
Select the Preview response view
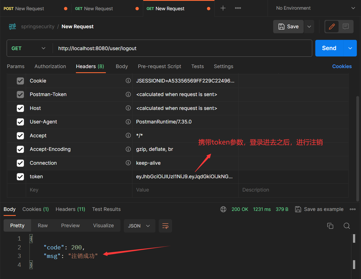pos(70,226)
